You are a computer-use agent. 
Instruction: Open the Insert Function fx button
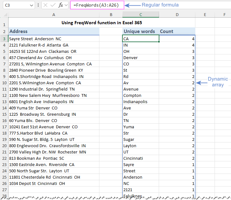coord(61,5)
